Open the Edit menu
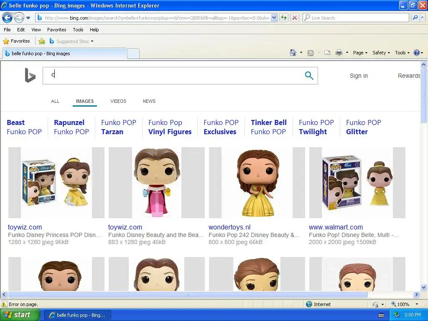Viewport: 428px width, 321px height. [x=21, y=30]
